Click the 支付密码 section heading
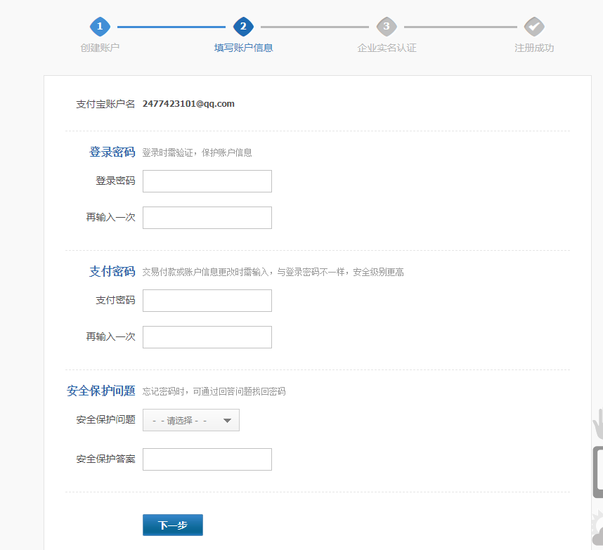This screenshot has height=550, width=603. click(x=111, y=271)
